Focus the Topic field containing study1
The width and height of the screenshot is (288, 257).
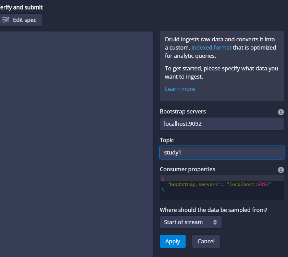tap(222, 152)
